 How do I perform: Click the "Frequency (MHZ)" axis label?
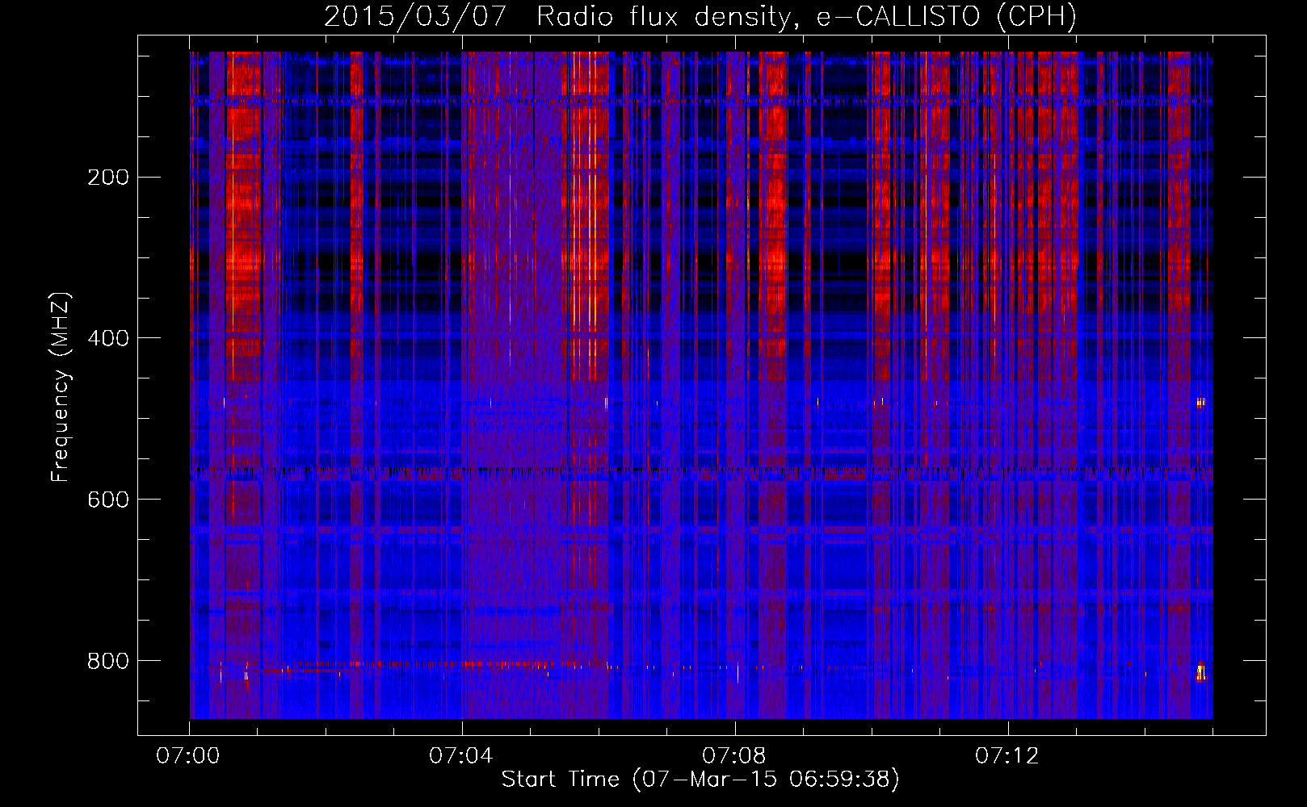61,387
